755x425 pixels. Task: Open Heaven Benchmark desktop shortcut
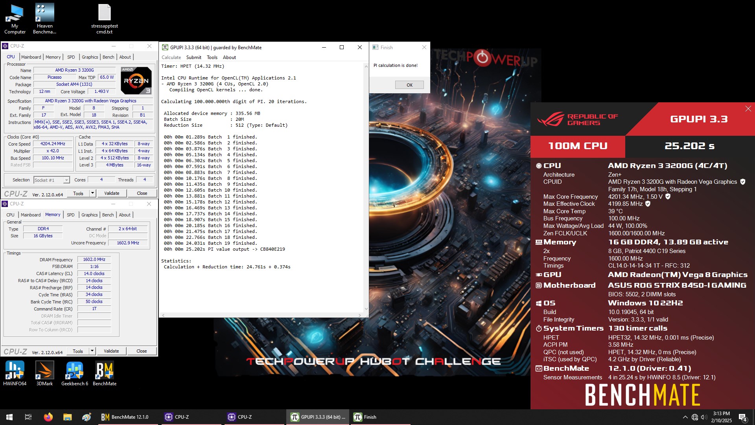pyautogui.click(x=44, y=19)
